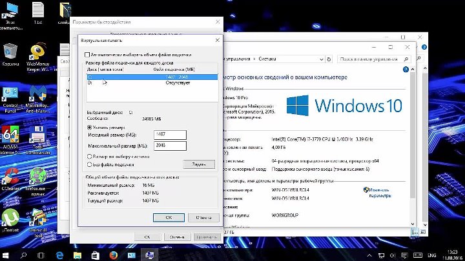
Task: Open the clock and date in taskbar
Action: [x=452, y=255]
